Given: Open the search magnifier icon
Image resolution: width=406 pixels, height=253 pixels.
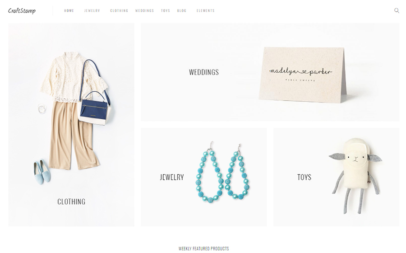Looking at the screenshot, I should tap(397, 11).
